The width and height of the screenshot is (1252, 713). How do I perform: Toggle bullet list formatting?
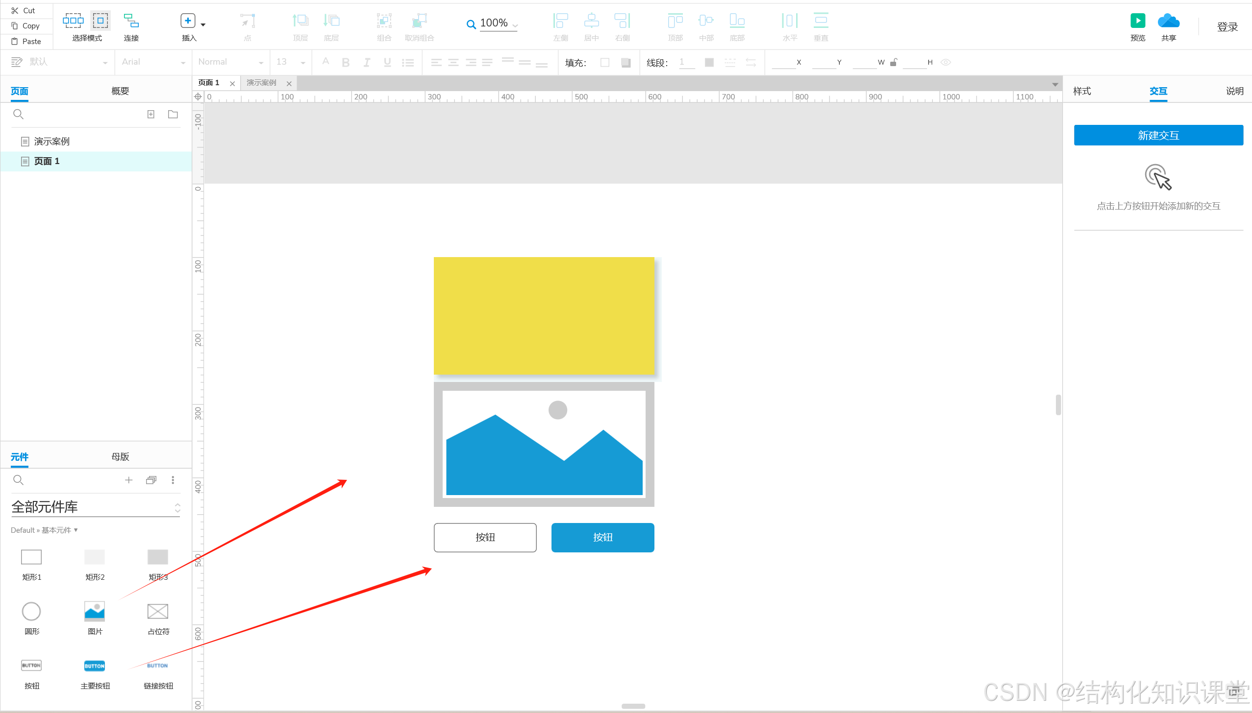pos(408,62)
